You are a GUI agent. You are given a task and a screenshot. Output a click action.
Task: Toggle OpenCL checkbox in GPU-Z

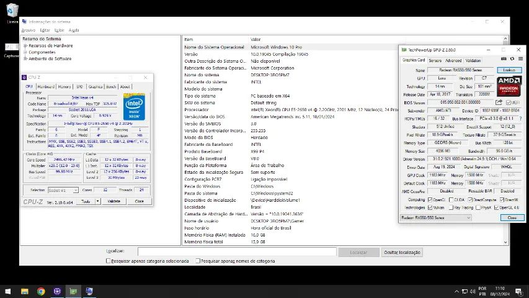[x=430, y=200]
